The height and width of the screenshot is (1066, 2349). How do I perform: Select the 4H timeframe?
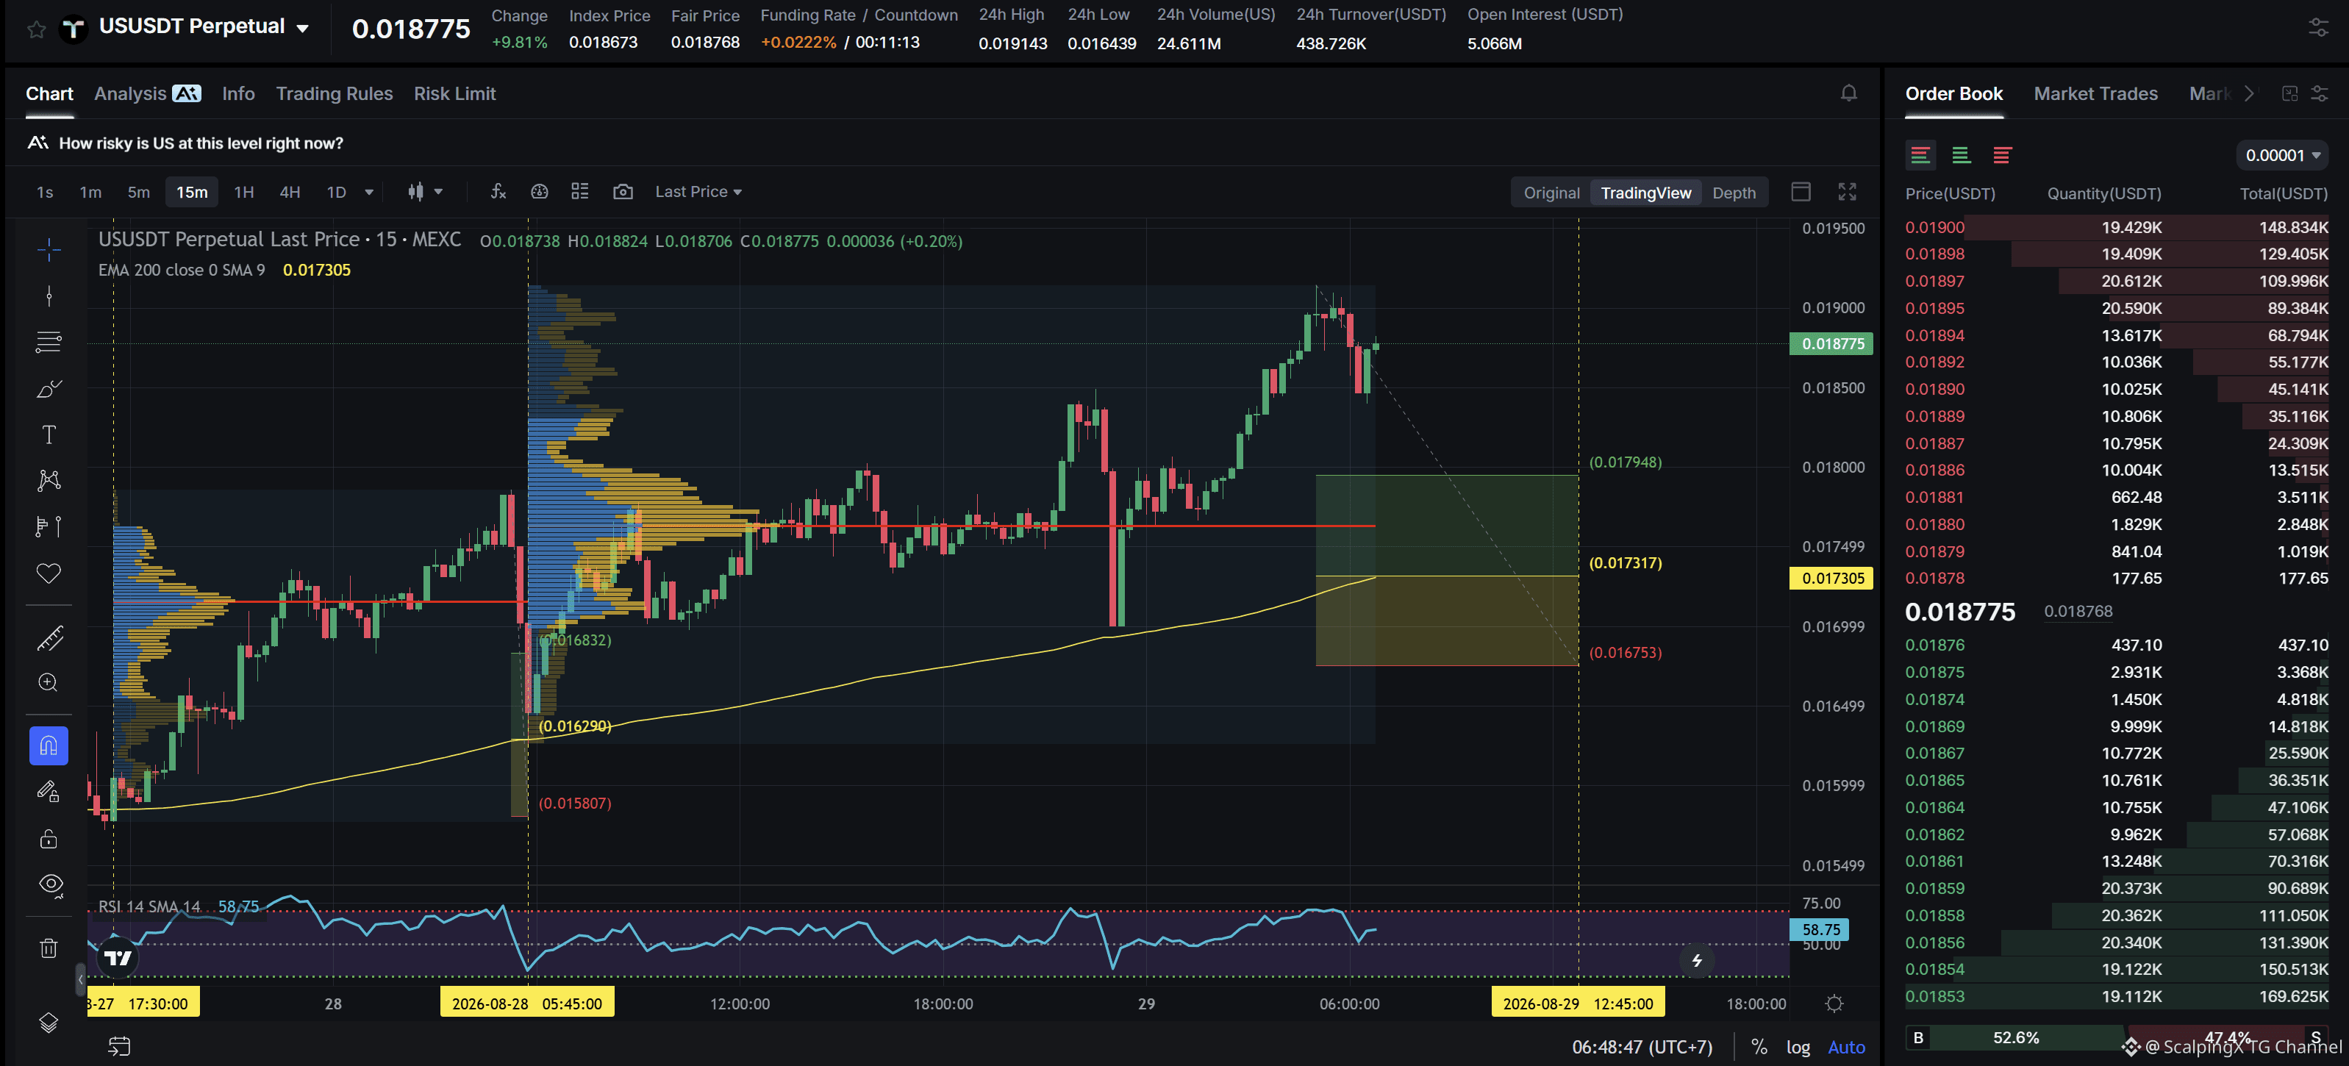click(x=290, y=191)
